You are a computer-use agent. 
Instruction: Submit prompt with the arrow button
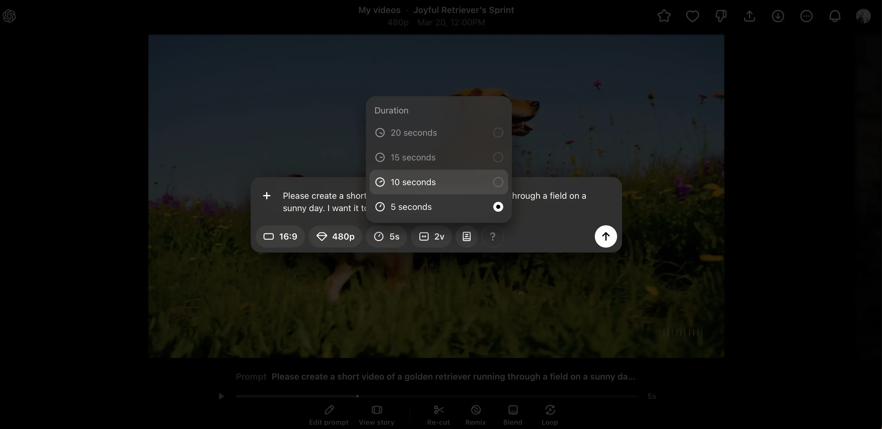click(606, 236)
